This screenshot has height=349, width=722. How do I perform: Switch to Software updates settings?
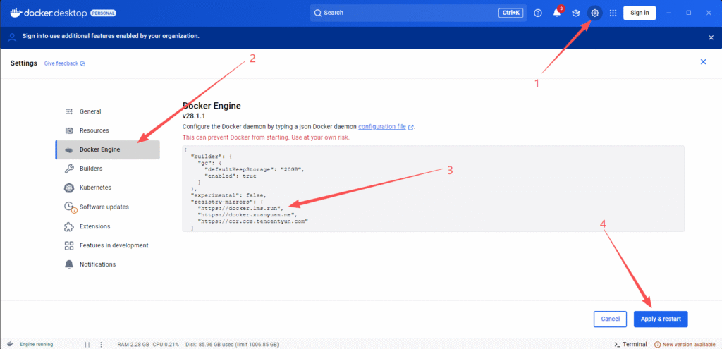104,207
